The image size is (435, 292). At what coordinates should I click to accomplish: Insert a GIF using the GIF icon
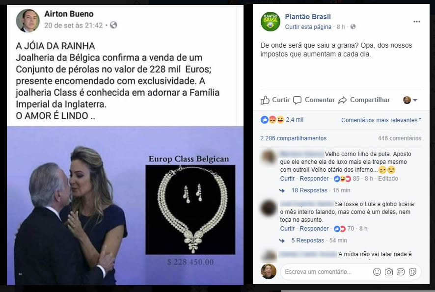pyautogui.click(x=401, y=272)
